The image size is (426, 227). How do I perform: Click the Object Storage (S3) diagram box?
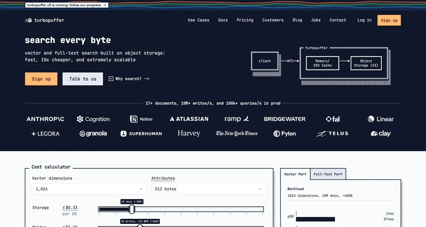tap(366, 63)
